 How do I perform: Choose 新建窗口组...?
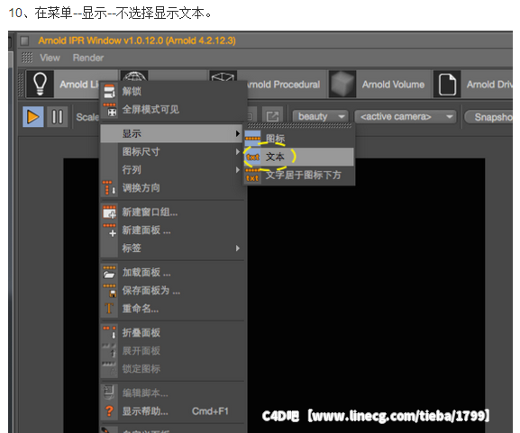tap(171, 212)
